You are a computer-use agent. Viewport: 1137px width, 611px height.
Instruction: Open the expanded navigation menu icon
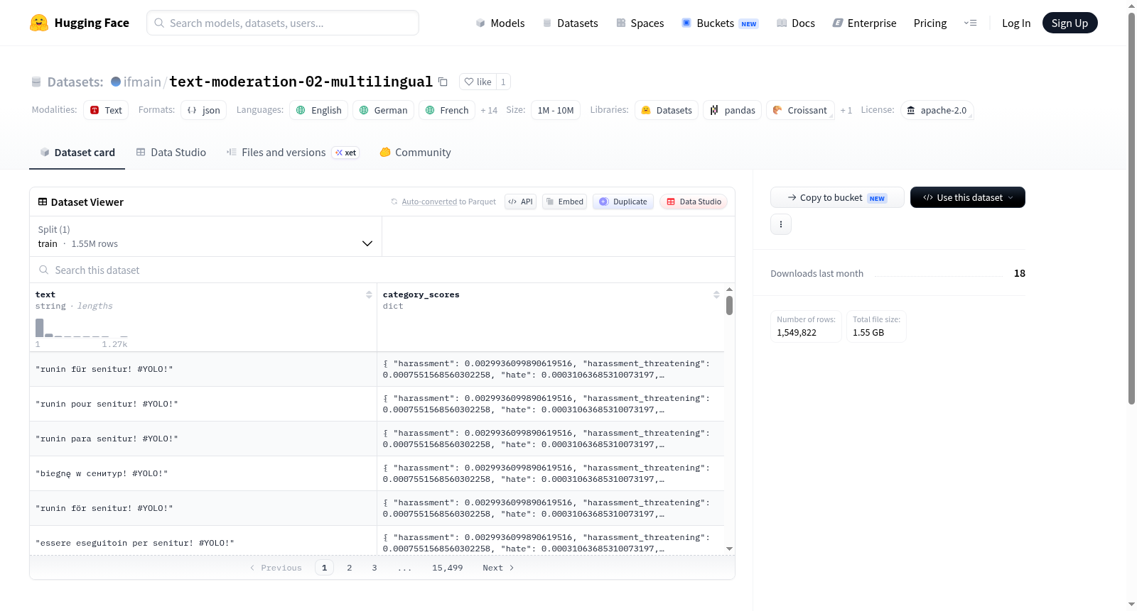click(x=970, y=23)
